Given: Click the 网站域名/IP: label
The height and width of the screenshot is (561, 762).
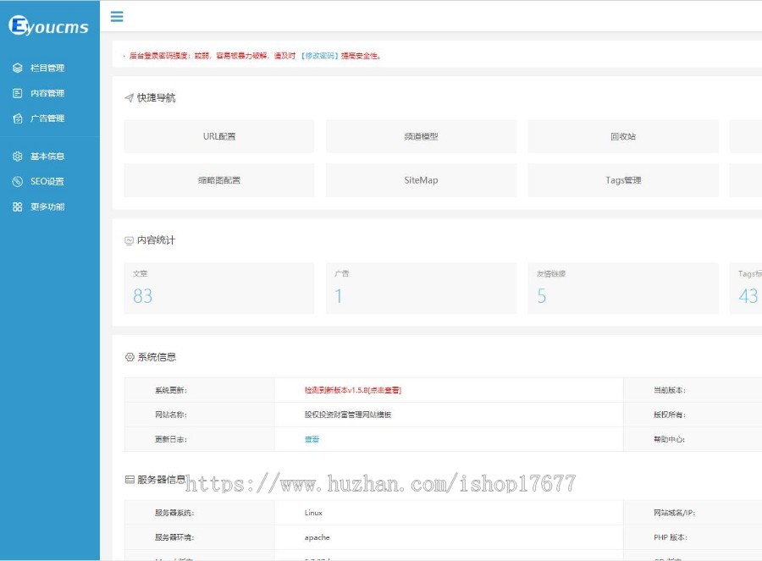Looking at the screenshot, I should click(x=674, y=513).
